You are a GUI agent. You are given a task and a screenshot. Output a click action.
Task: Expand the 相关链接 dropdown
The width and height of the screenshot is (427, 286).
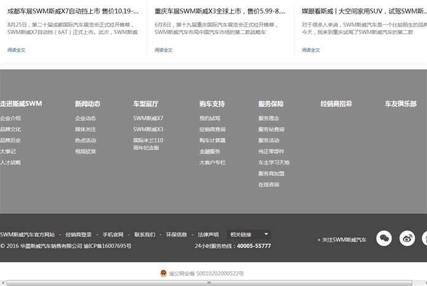coord(249,234)
